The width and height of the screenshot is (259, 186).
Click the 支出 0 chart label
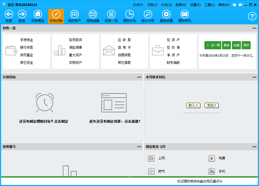coord(211,105)
